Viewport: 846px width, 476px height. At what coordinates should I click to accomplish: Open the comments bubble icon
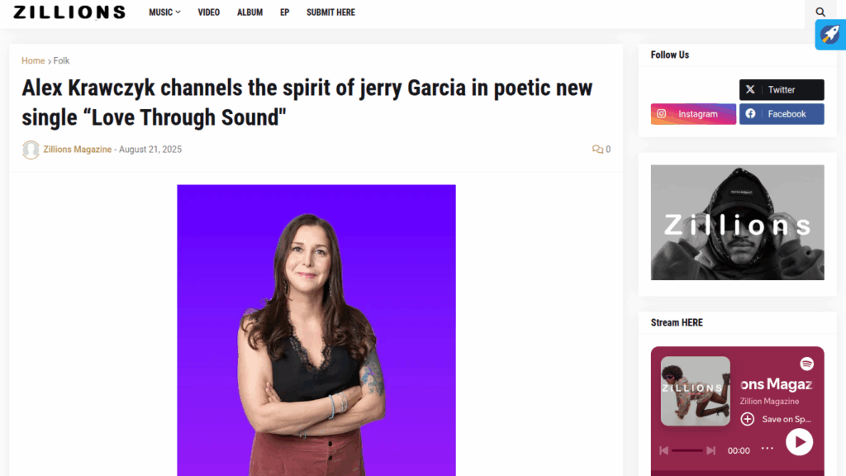tap(597, 150)
